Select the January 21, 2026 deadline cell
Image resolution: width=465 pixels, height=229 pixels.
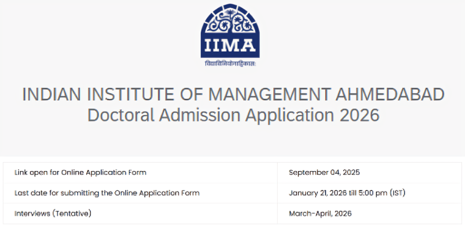[x=347, y=193]
